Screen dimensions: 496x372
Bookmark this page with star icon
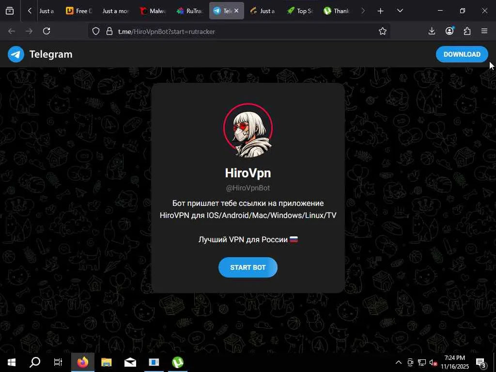[x=383, y=31]
